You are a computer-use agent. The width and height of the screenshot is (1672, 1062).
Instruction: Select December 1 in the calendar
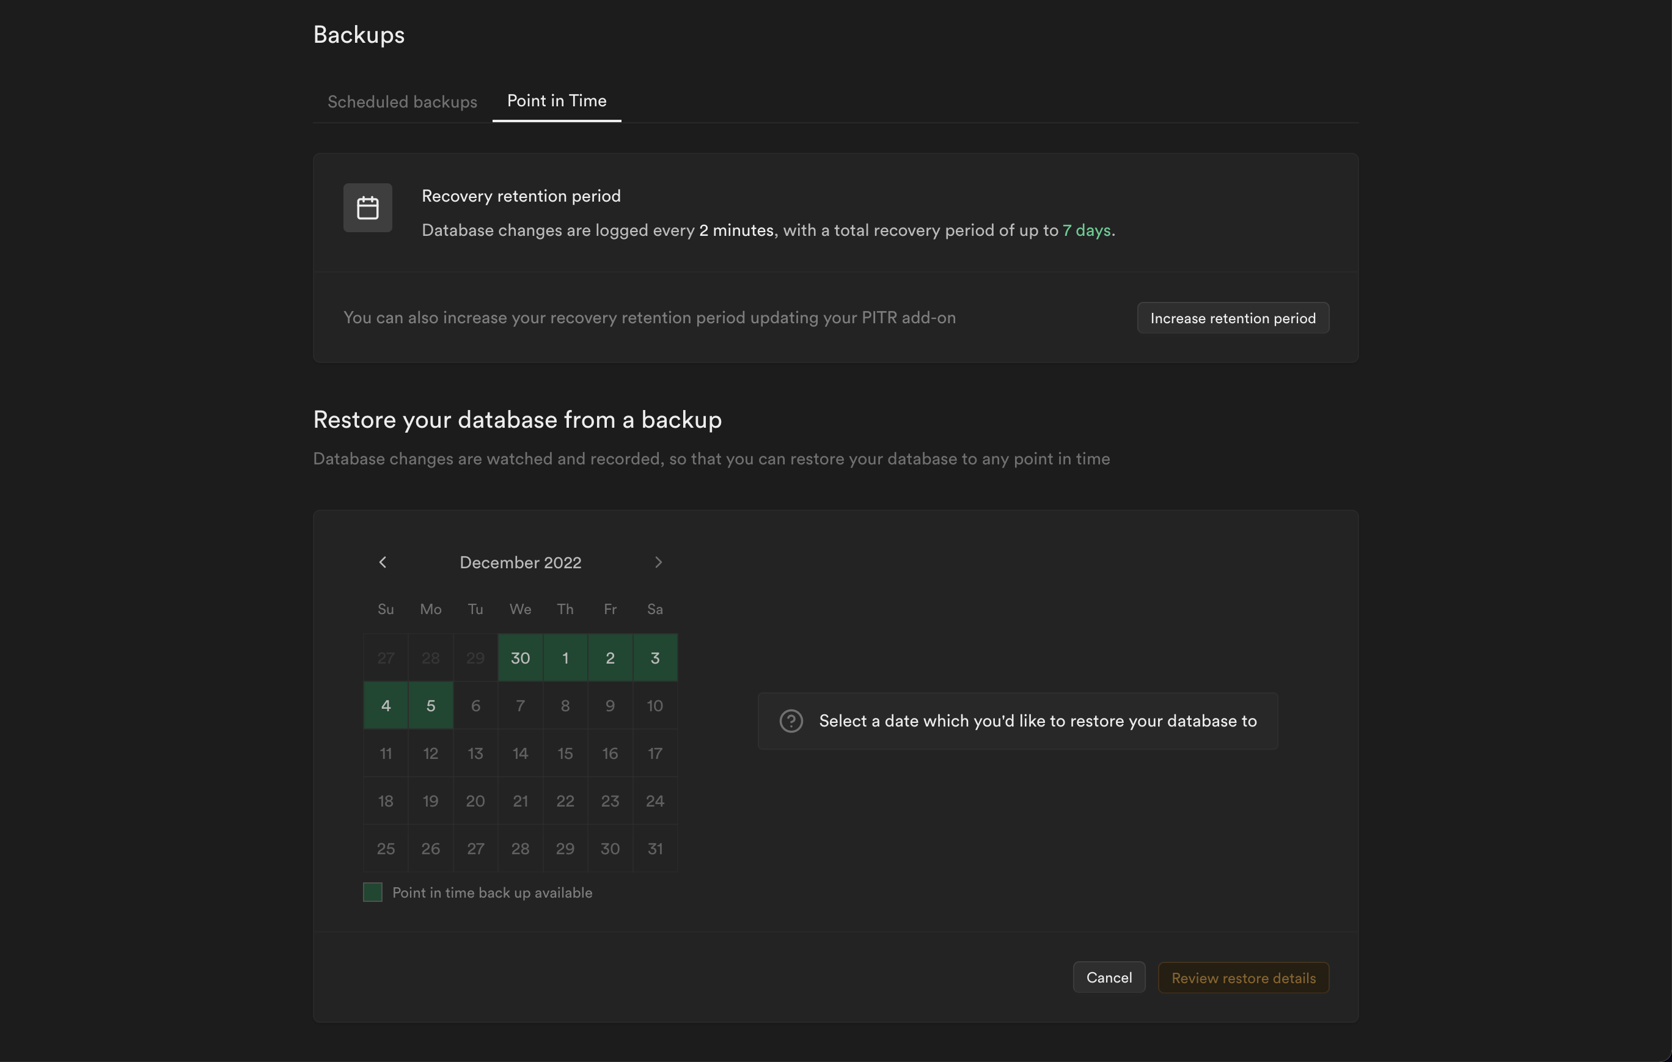coord(565,658)
